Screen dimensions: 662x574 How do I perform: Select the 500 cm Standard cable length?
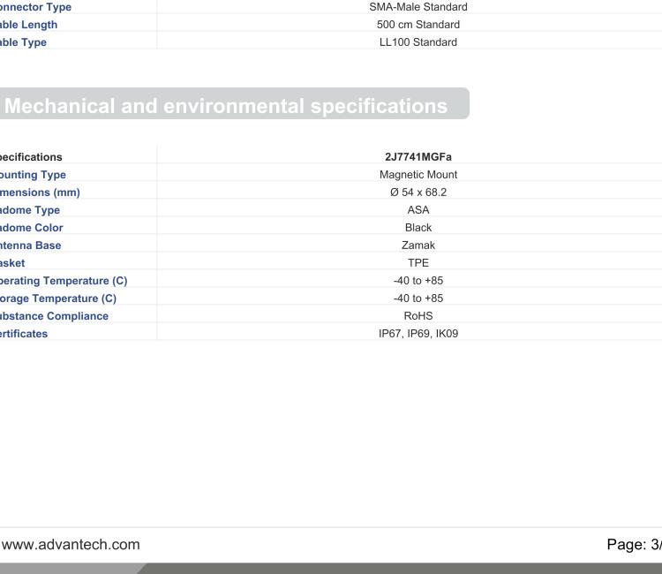pyautogui.click(x=418, y=25)
